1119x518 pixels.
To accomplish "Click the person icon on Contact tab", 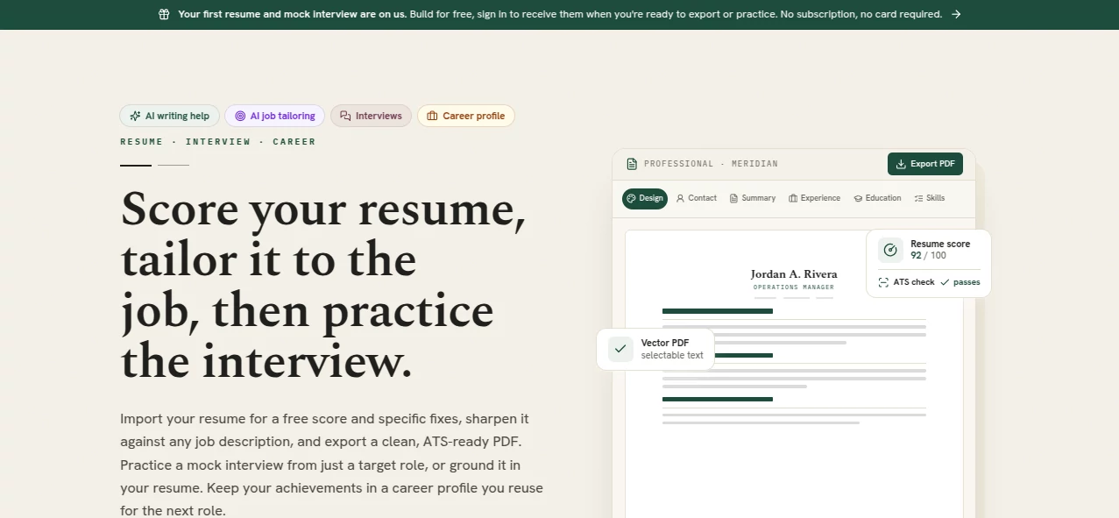I will pyautogui.click(x=680, y=198).
